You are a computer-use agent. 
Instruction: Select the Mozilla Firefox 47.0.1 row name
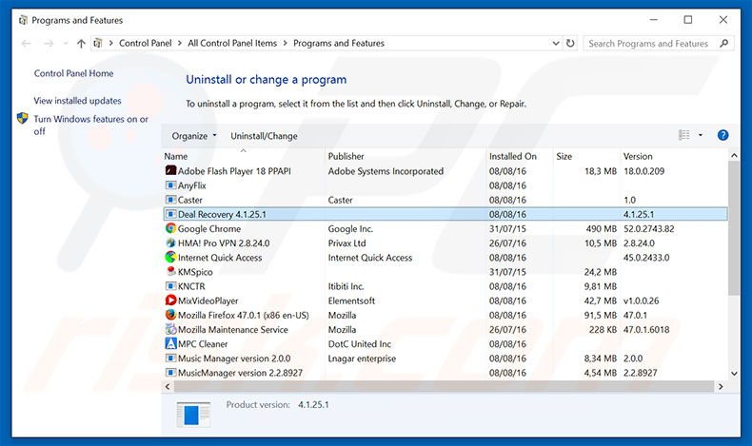243,315
